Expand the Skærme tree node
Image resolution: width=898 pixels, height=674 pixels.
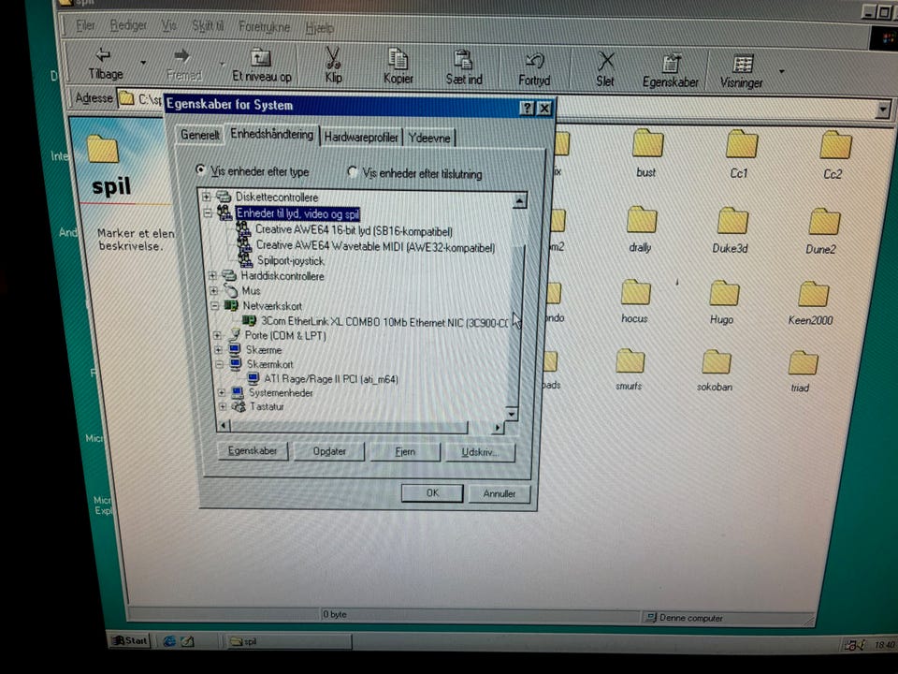click(218, 349)
